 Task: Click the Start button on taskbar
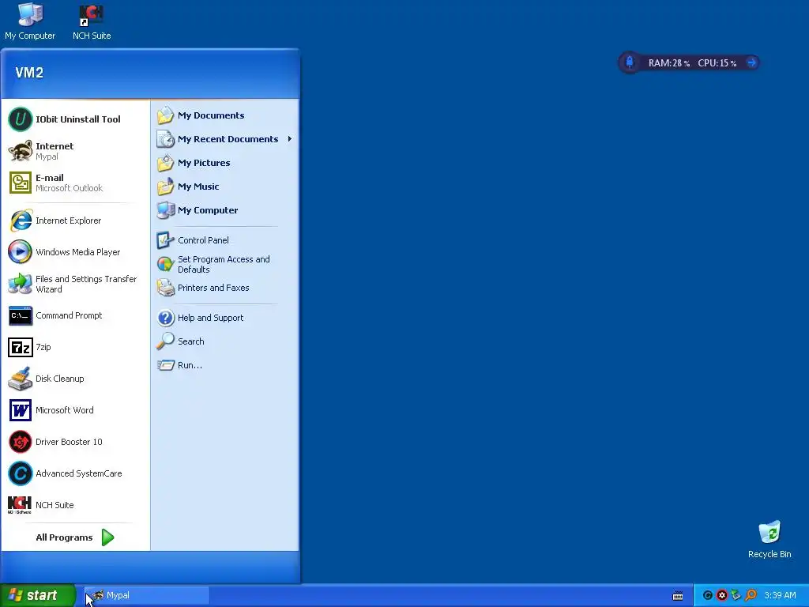tap(37, 595)
